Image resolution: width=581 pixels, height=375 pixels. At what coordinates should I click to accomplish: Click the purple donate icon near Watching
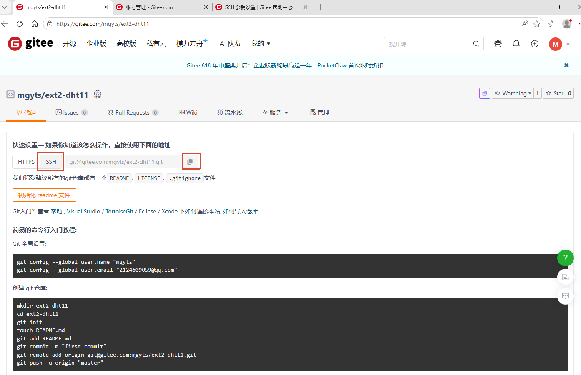click(485, 93)
